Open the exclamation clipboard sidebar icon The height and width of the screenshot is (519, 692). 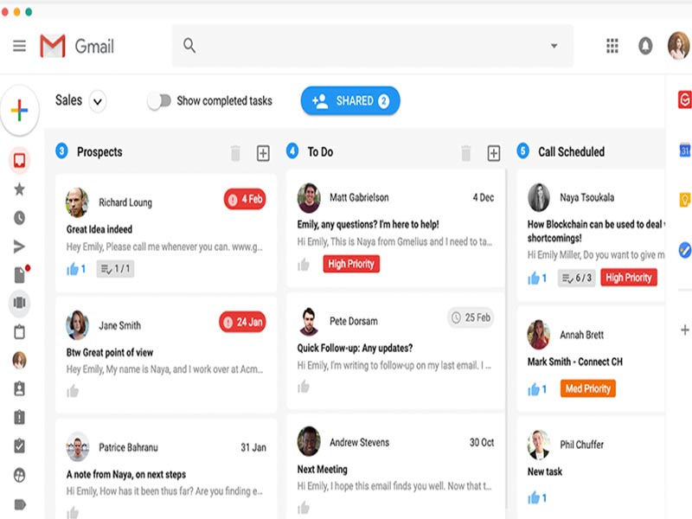19,417
